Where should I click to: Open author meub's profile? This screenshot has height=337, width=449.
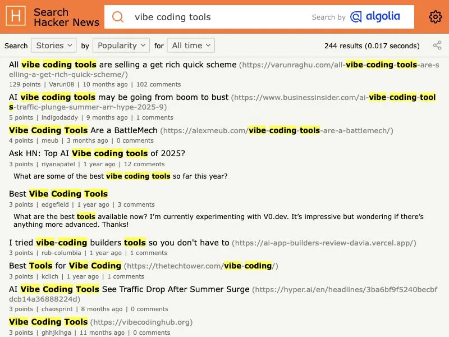[x=50, y=140]
